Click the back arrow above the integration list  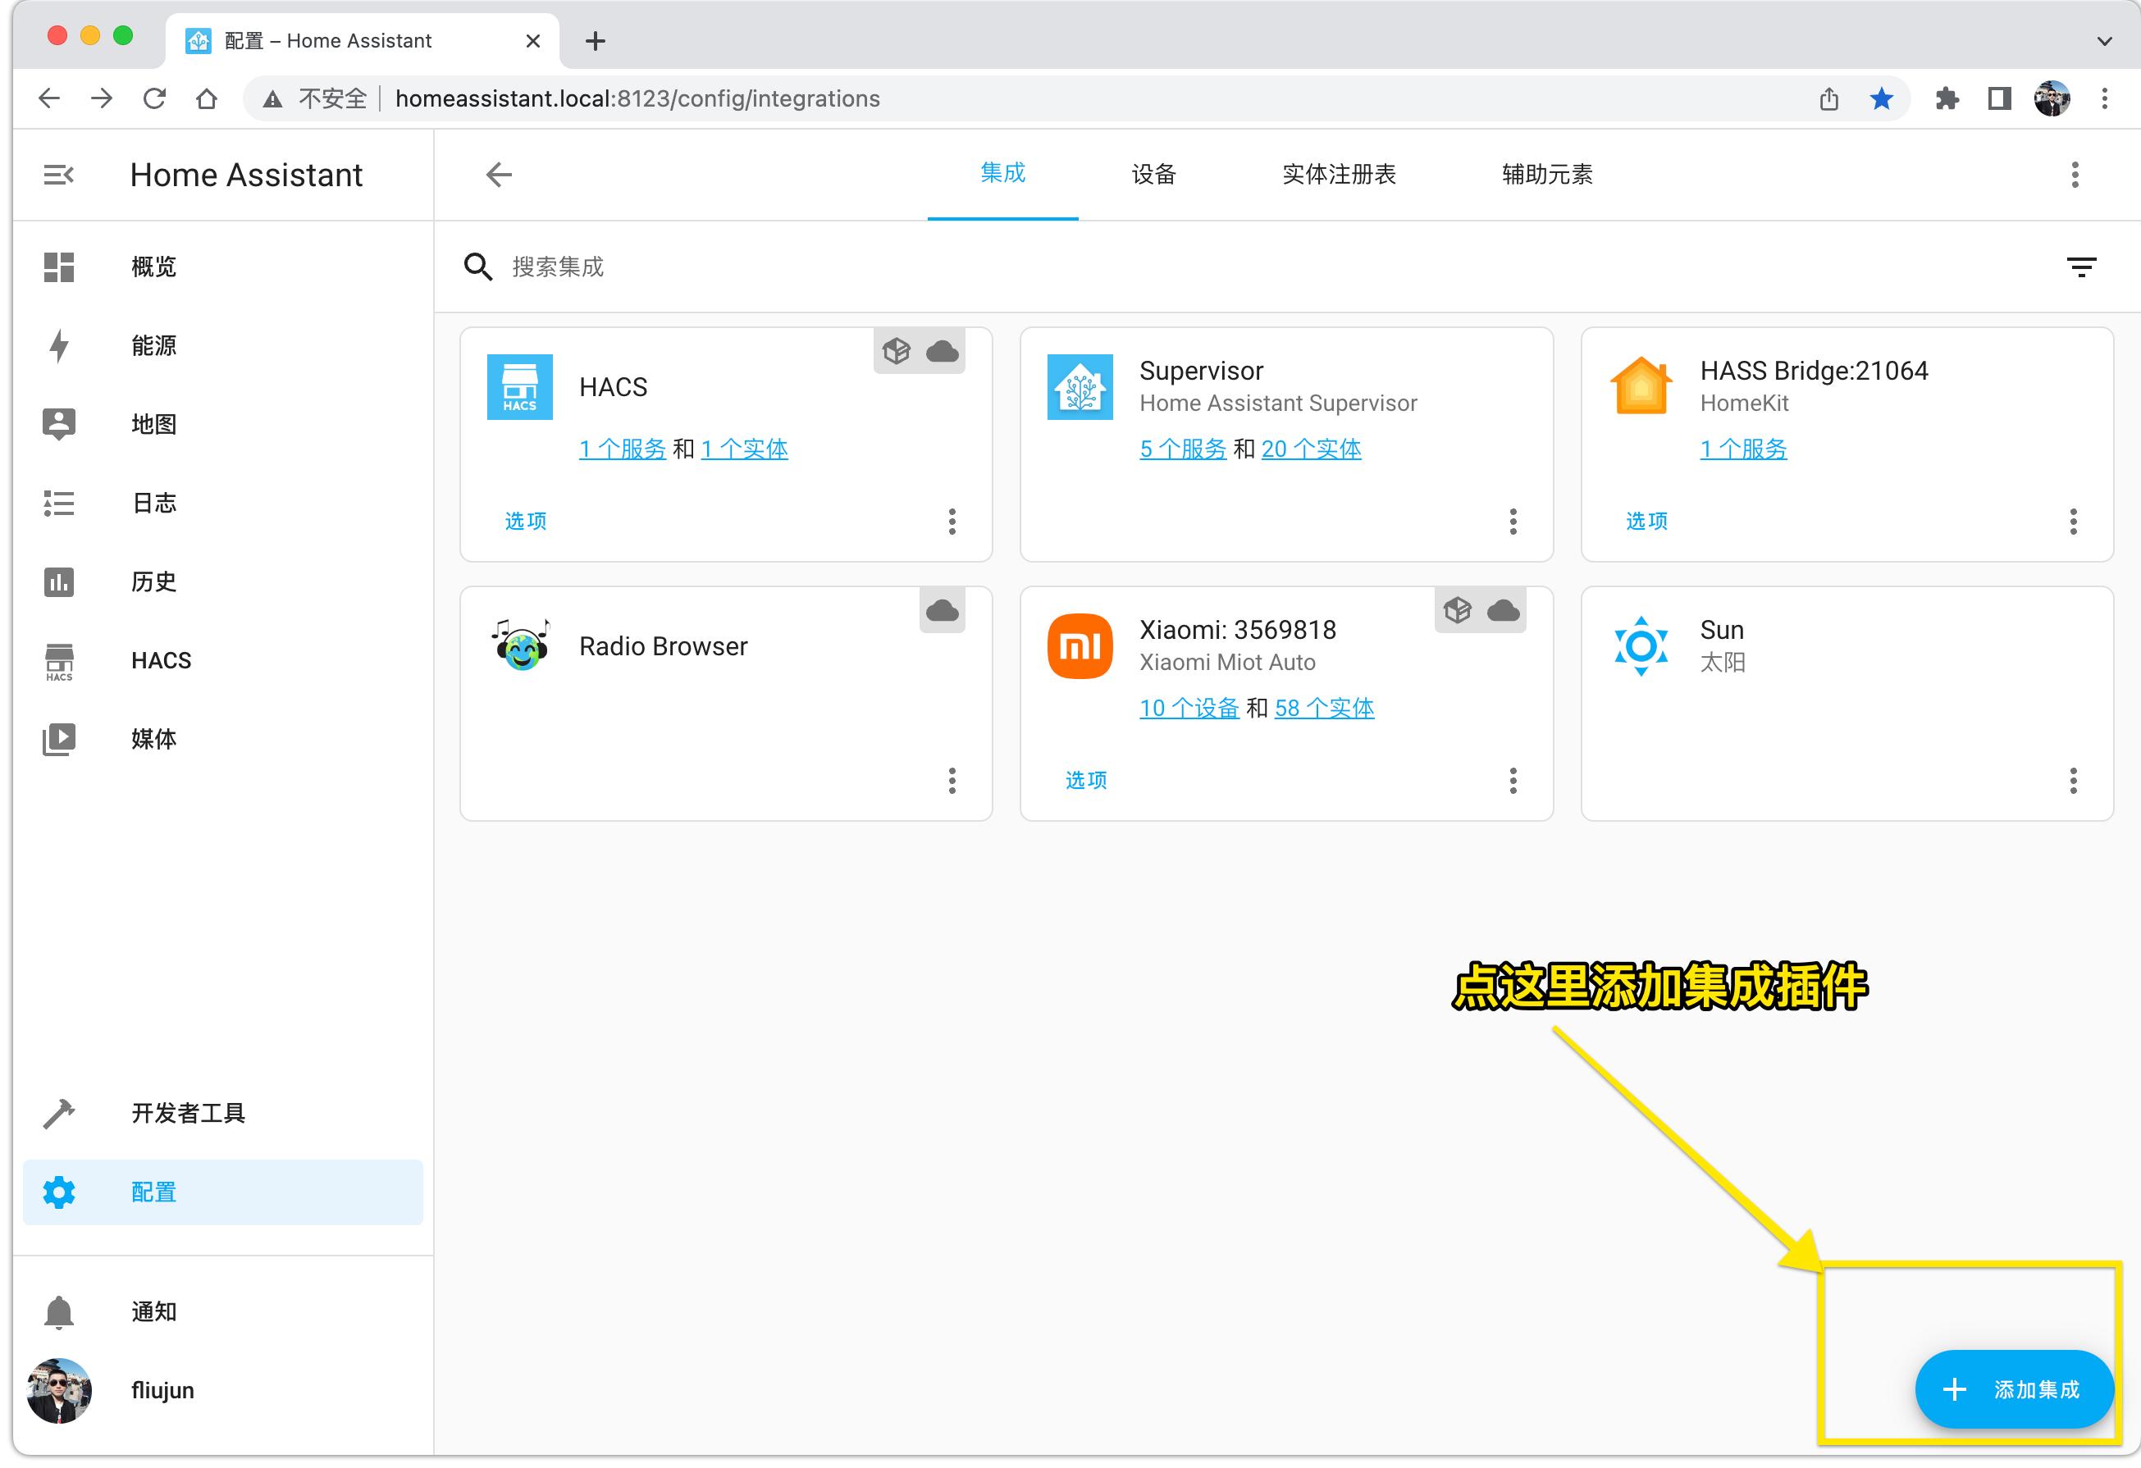497,174
